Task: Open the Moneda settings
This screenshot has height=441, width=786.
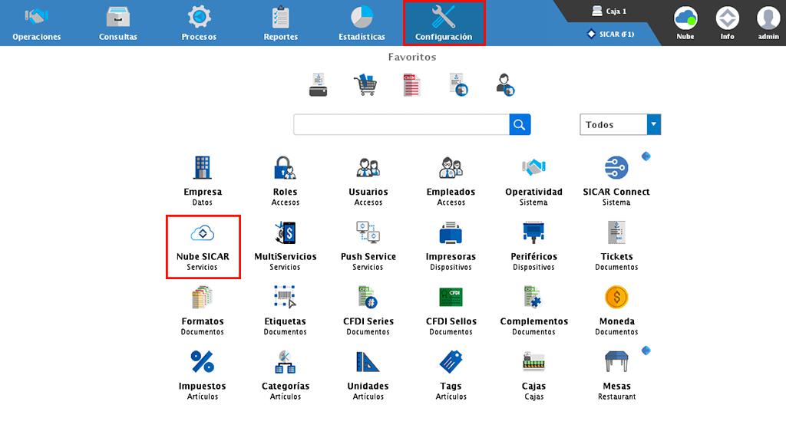Action: pos(616,309)
